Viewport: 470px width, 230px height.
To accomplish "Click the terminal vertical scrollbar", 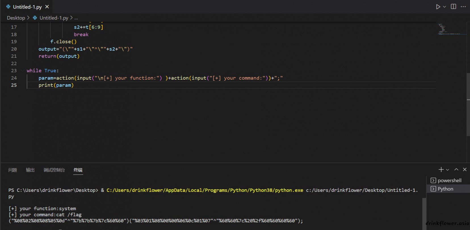I will click(x=424, y=214).
